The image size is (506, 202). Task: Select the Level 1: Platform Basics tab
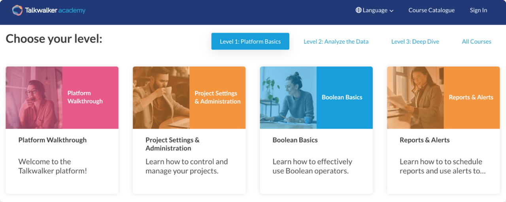(250, 41)
